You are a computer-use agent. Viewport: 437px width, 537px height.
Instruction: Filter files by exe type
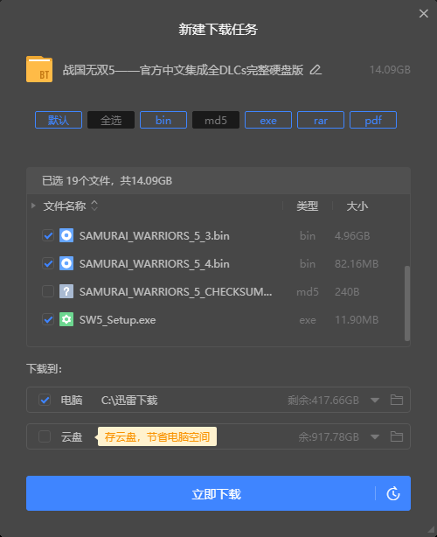click(x=268, y=120)
